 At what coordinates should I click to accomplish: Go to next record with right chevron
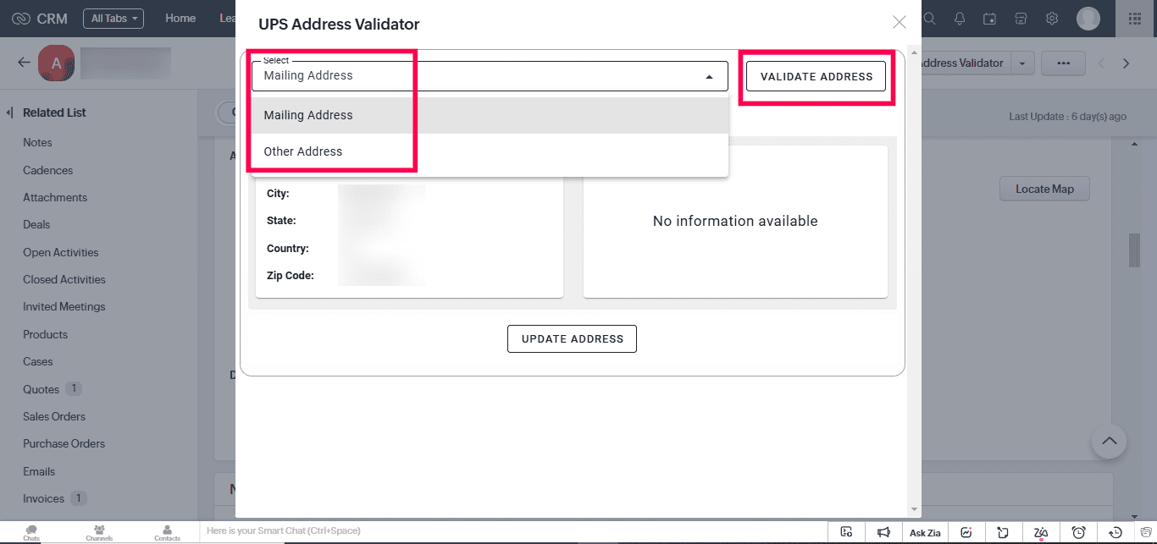click(1126, 63)
